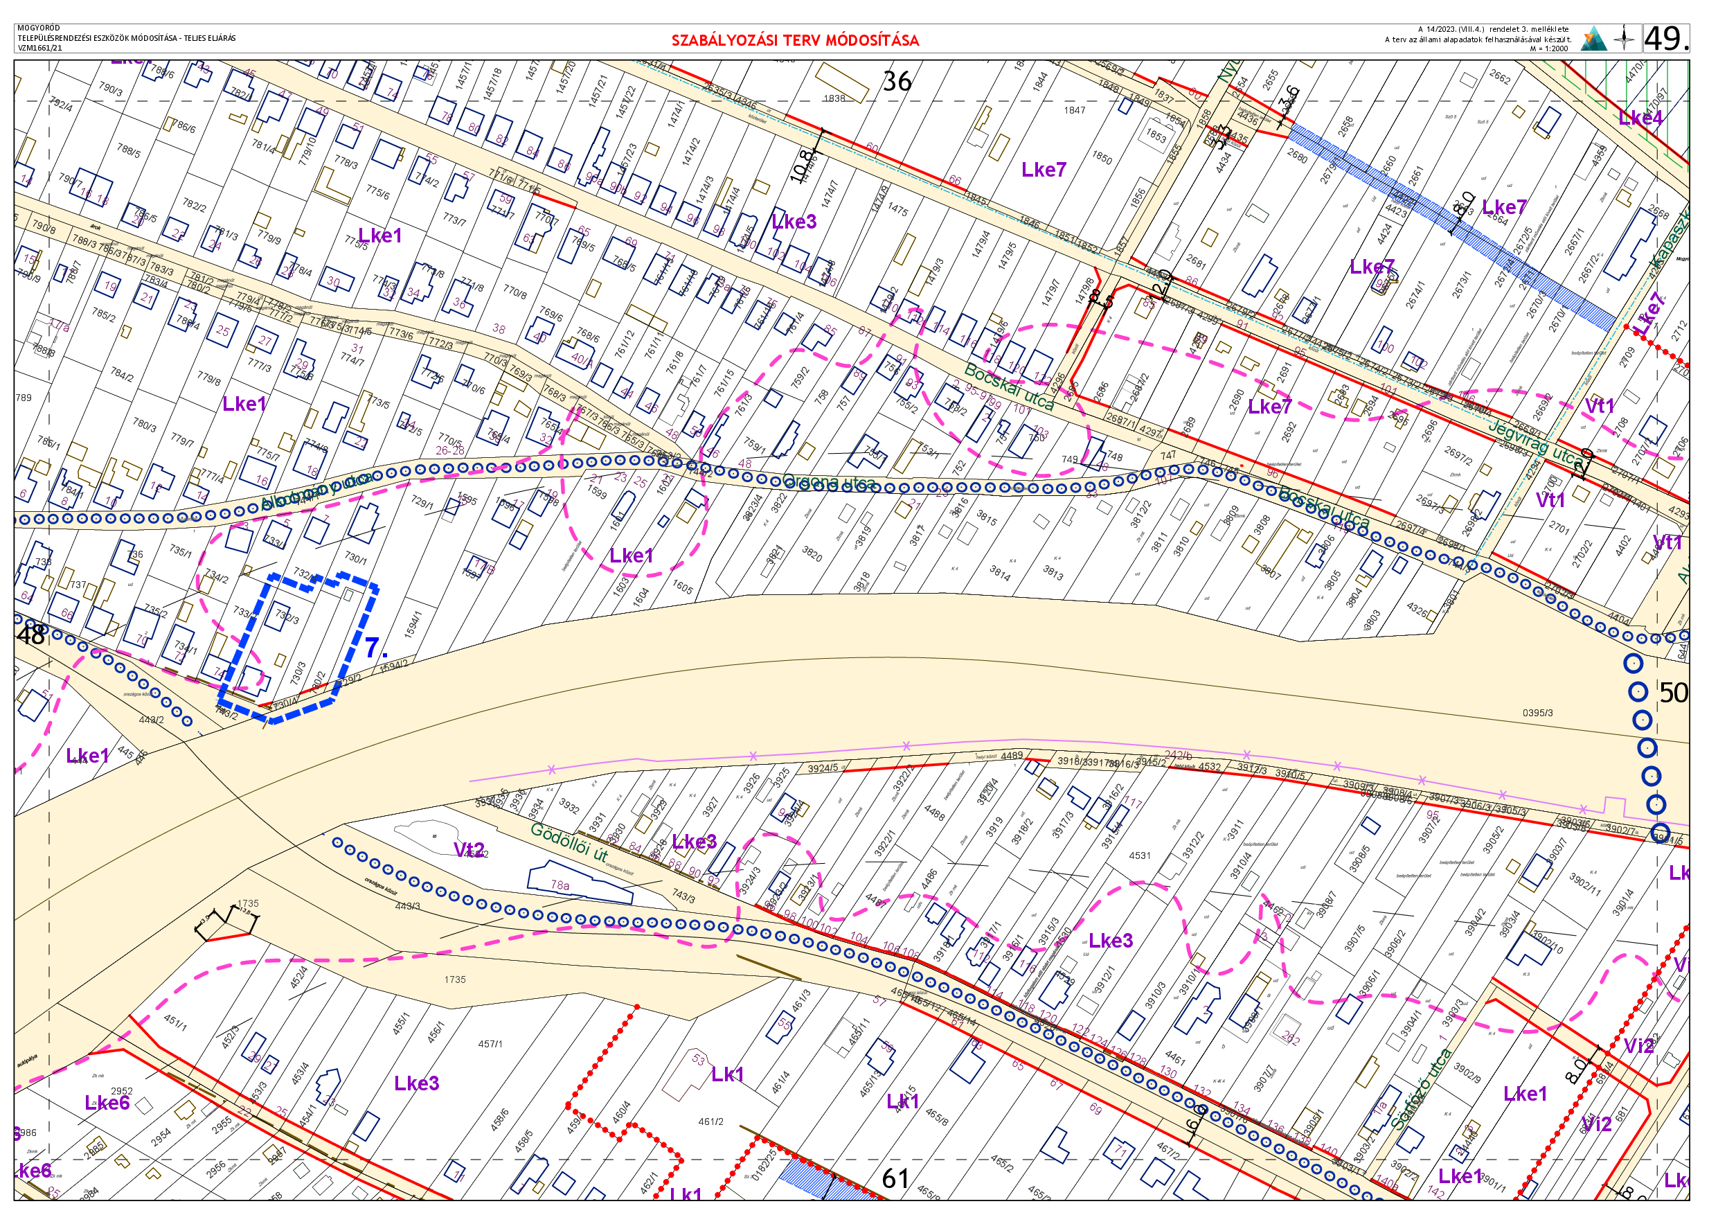The image size is (1718, 1215).
Task: Click the teal triangle logo in header
Action: click(1593, 38)
